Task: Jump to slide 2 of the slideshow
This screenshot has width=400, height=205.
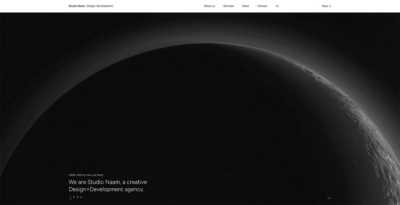Action: pyautogui.click(x=74, y=197)
